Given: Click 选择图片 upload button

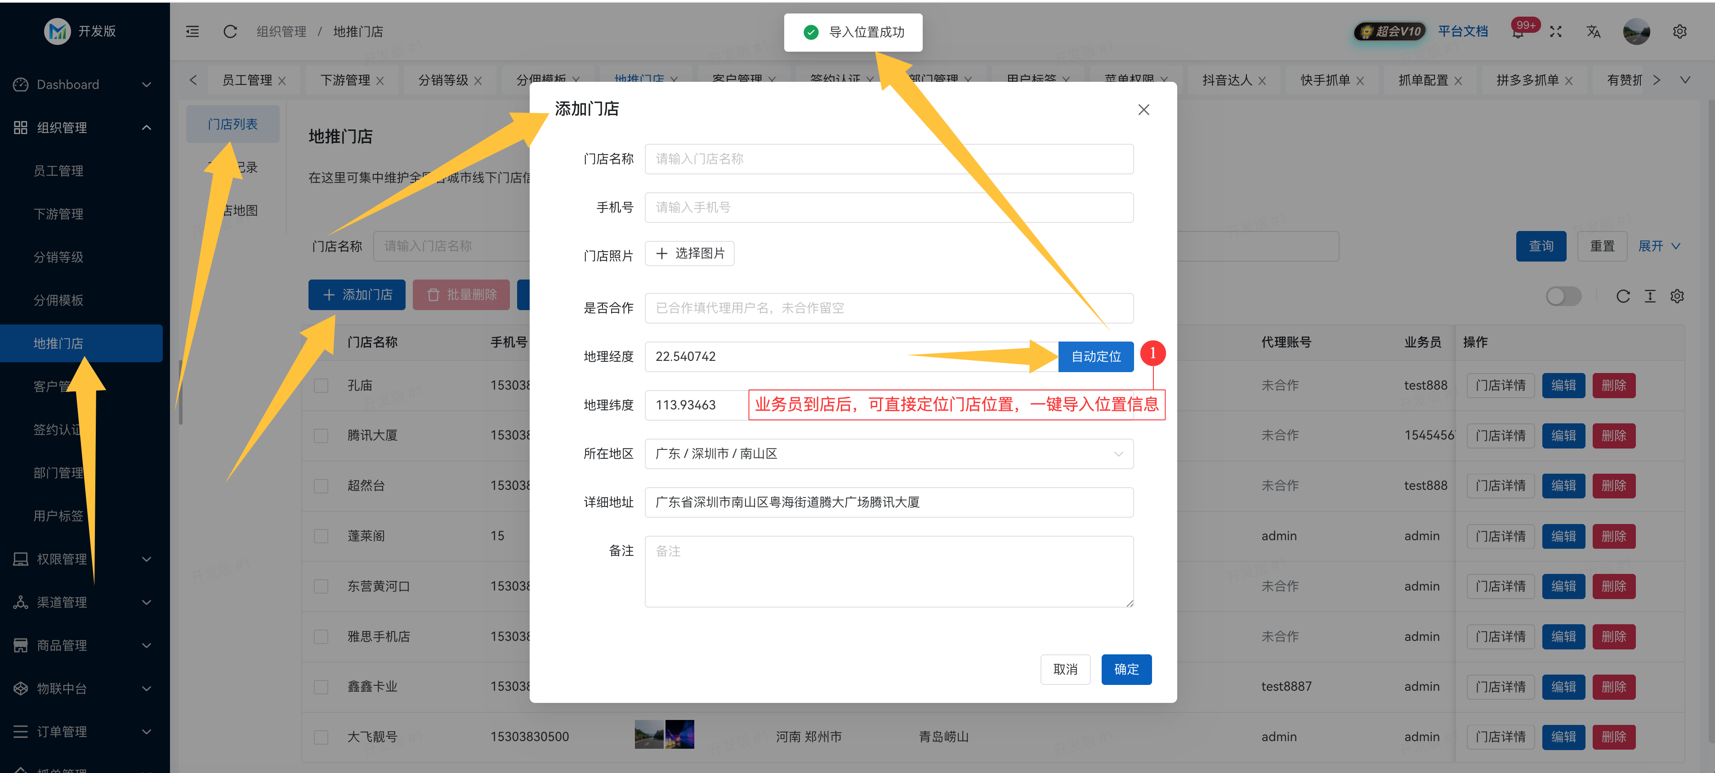Looking at the screenshot, I should (x=689, y=253).
